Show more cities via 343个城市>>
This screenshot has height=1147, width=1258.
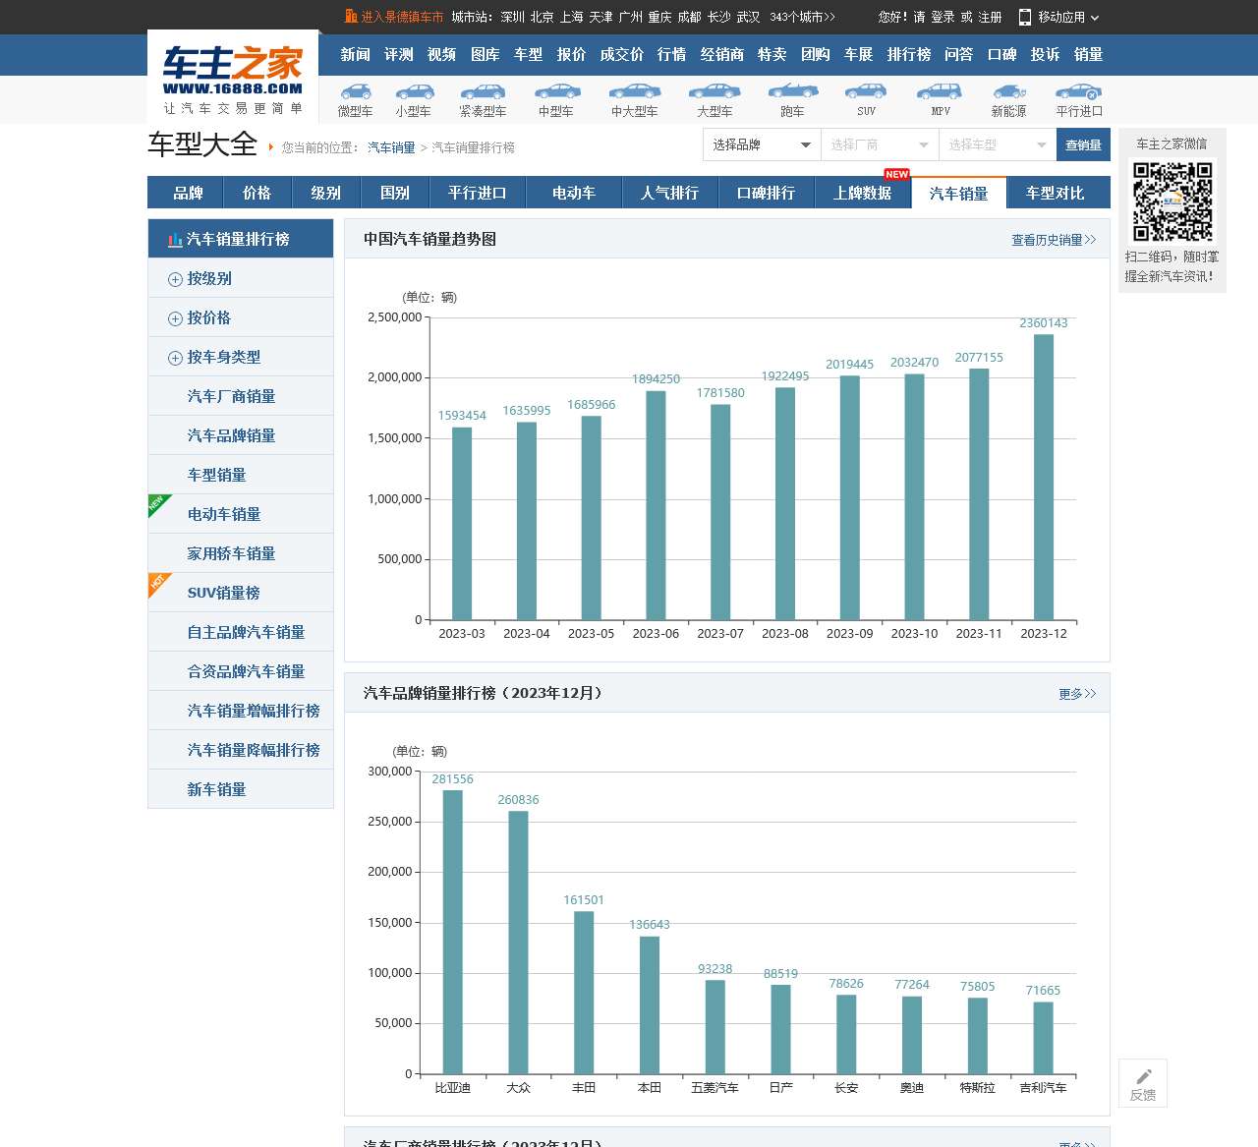coord(803,17)
